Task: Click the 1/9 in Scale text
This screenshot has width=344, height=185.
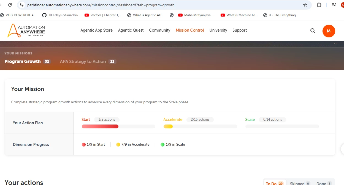Action: click(x=175, y=145)
